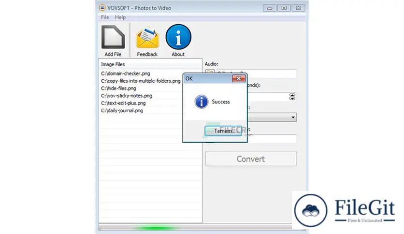Viewport: 404px width, 234px height.
Task: Select C:\domain-checker.png in the list
Action: point(126,73)
